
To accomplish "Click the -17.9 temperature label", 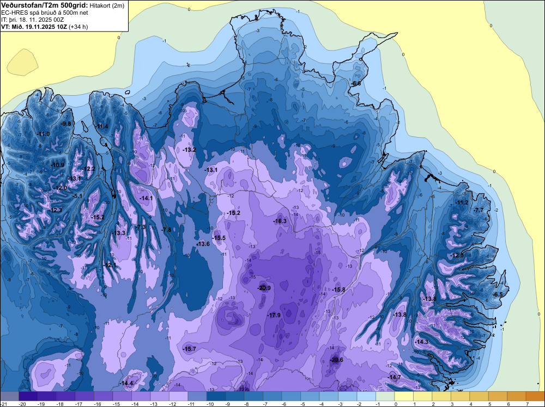I will pyautogui.click(x=274, y=315).
